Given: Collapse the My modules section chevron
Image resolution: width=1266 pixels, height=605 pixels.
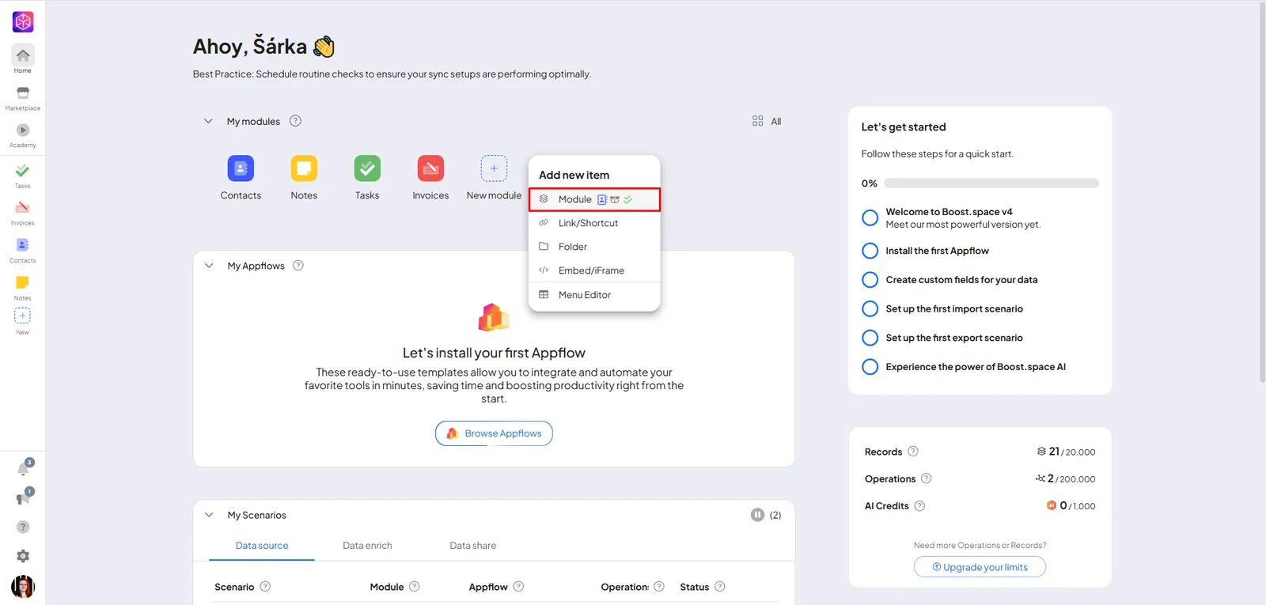Looking at the screenshot, I should point(208,121).
